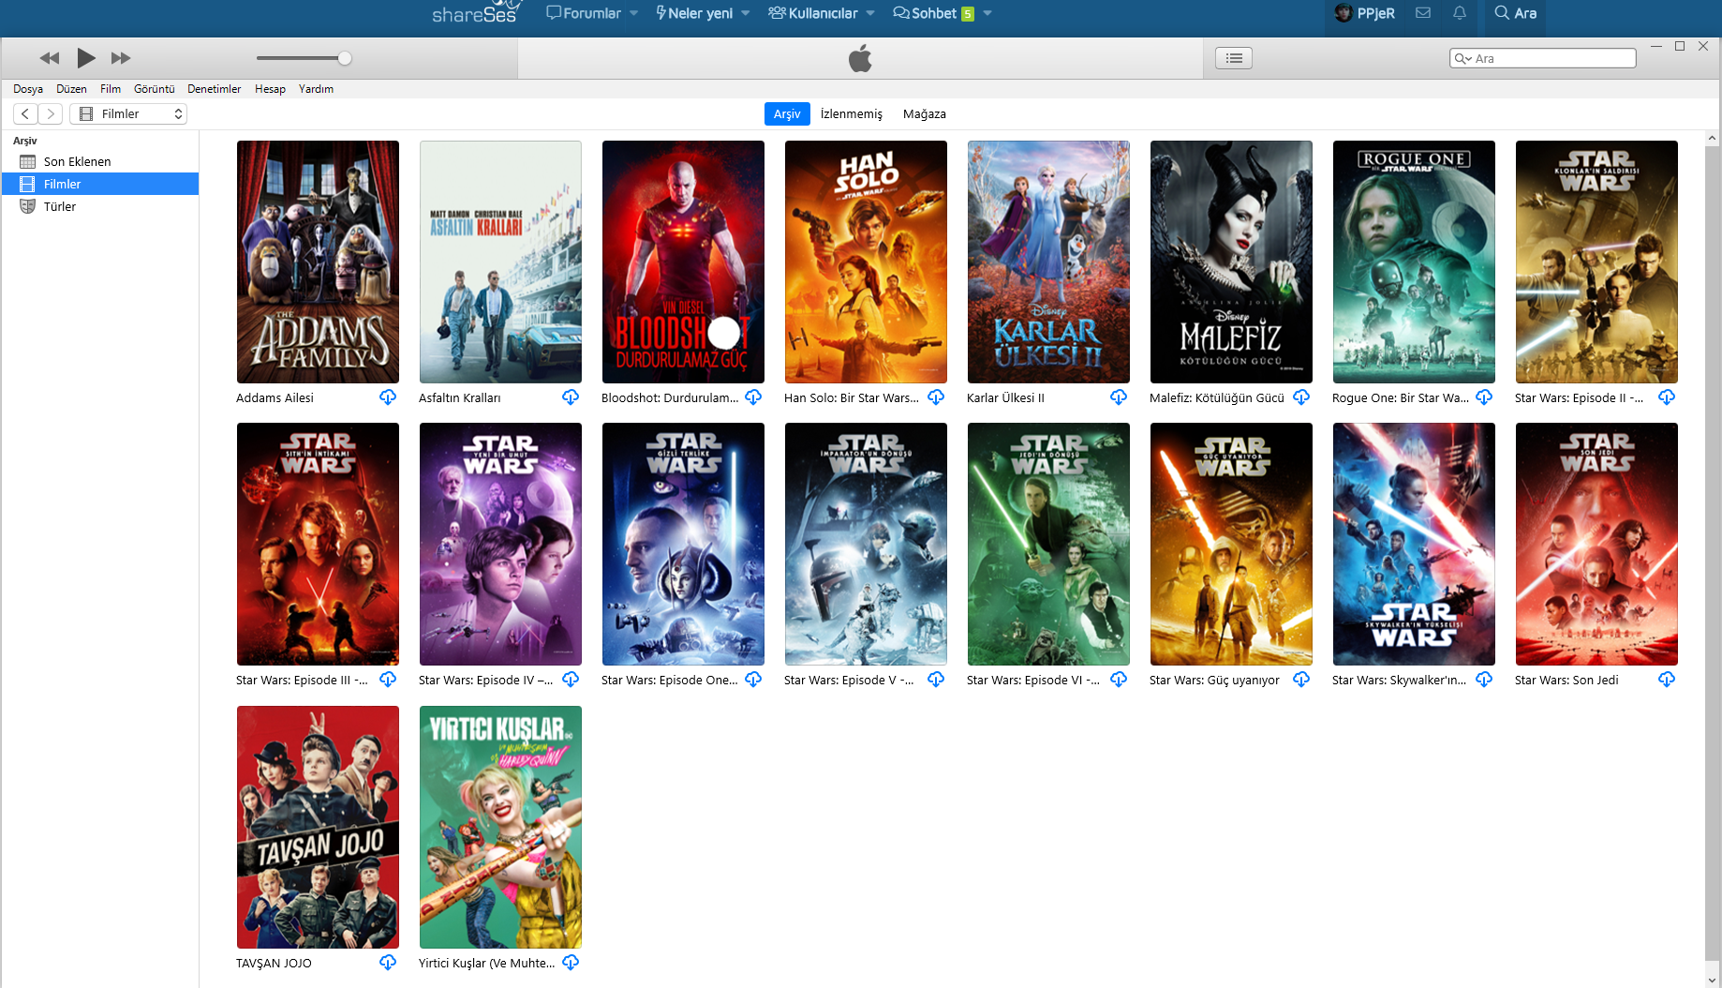Download Karlar Ülkesi II from the cloud
The width and height of the screenshot is (1722, 988).
click(x=1119, y=397)
